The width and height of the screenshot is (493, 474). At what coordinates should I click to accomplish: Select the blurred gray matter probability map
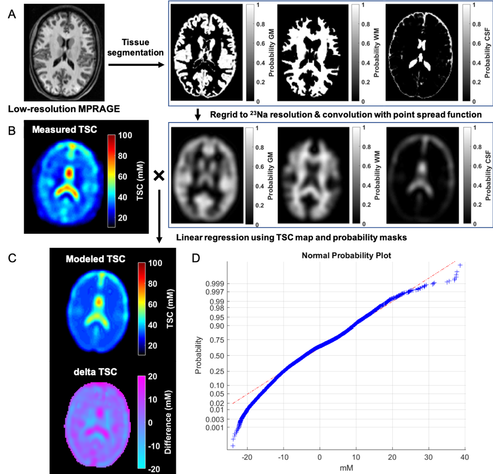207,175
